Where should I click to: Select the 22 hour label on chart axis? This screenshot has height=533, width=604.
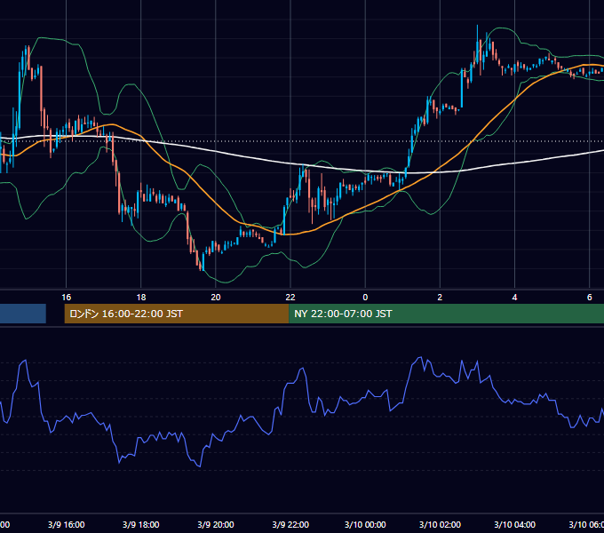pos(290,297)
